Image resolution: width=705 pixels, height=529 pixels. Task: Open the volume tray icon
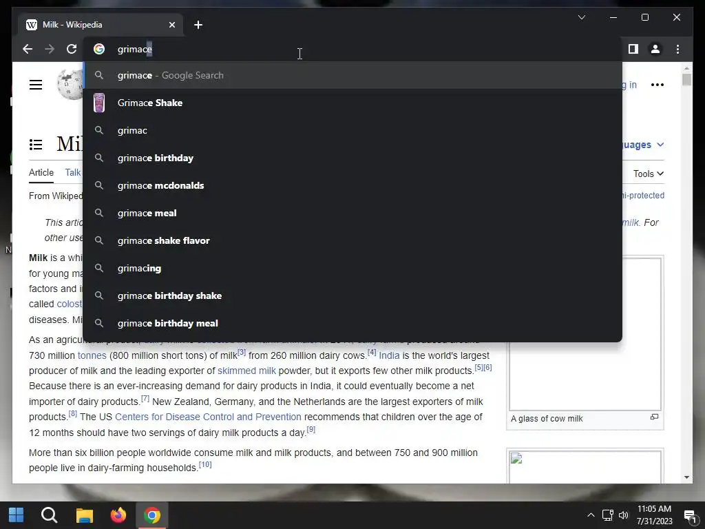coord(623,515)
